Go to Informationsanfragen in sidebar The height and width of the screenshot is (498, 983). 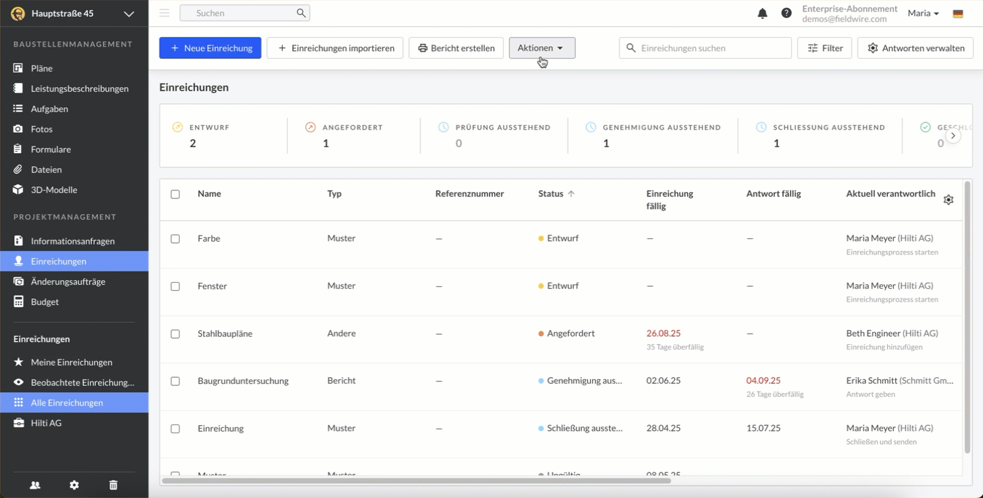[x=73, y=241]
